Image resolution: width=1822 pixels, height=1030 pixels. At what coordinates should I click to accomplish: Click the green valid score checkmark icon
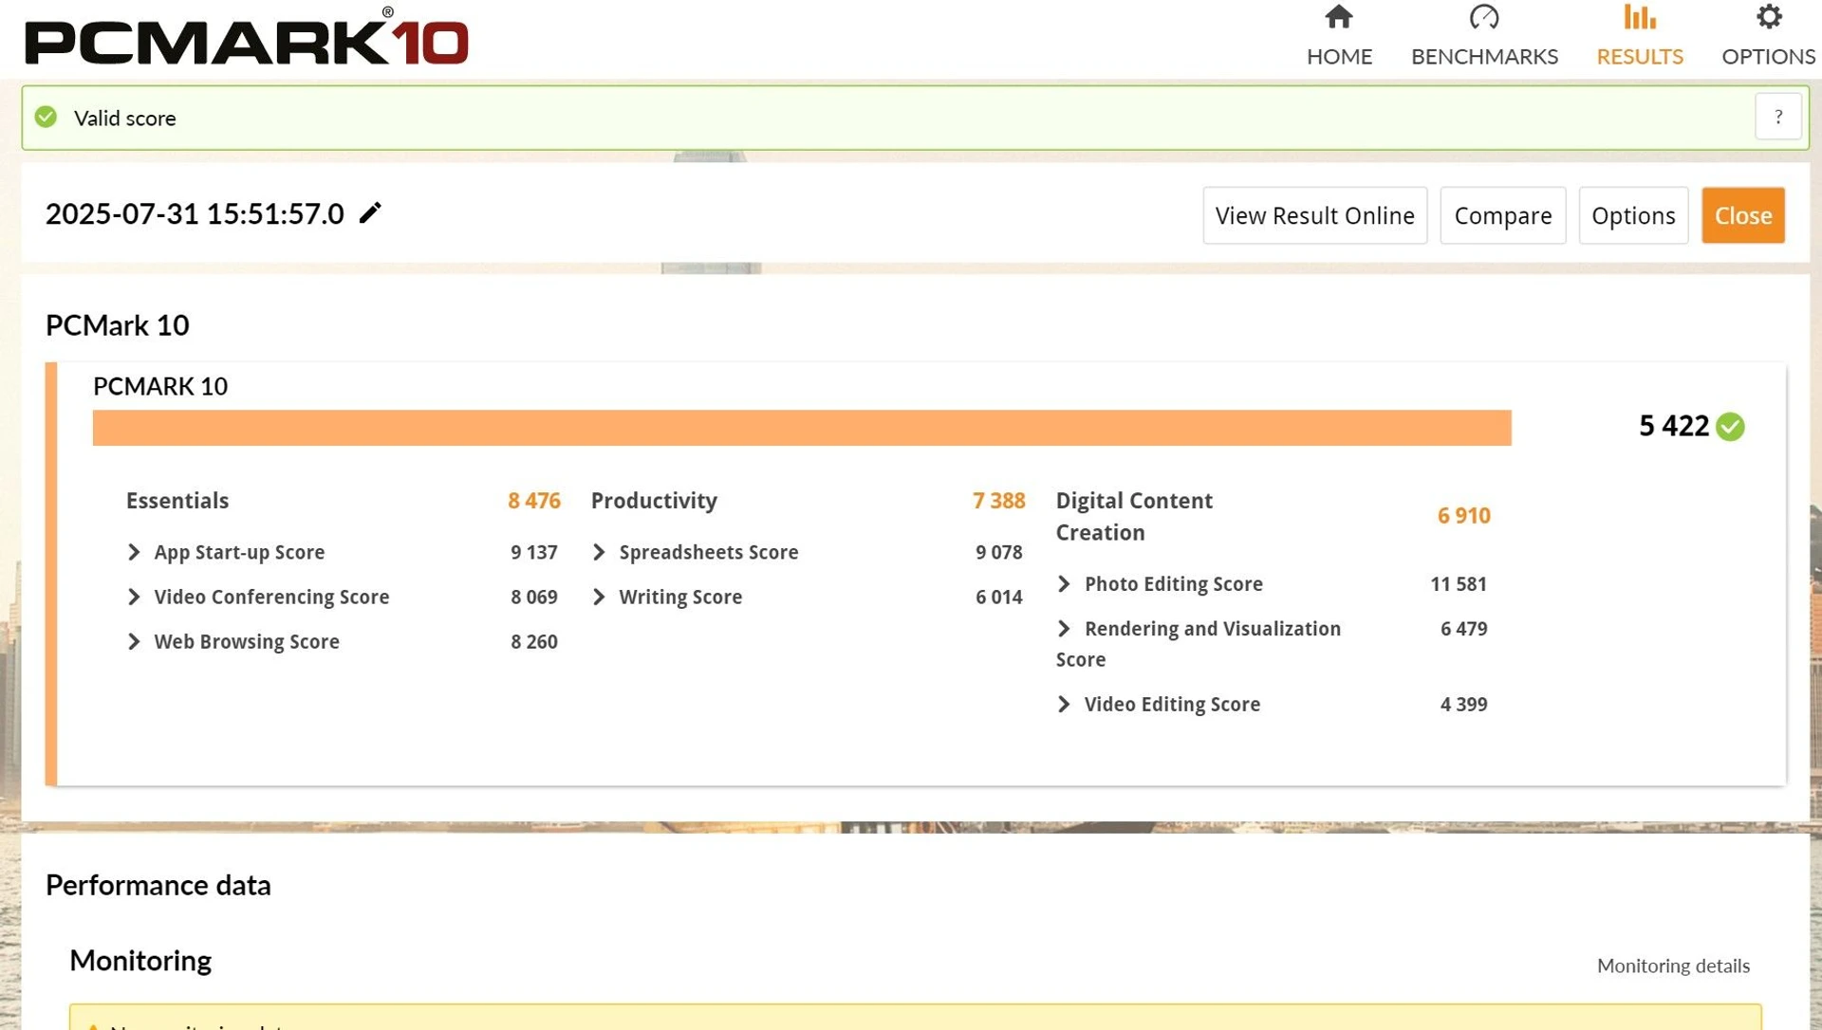[46, 118]
